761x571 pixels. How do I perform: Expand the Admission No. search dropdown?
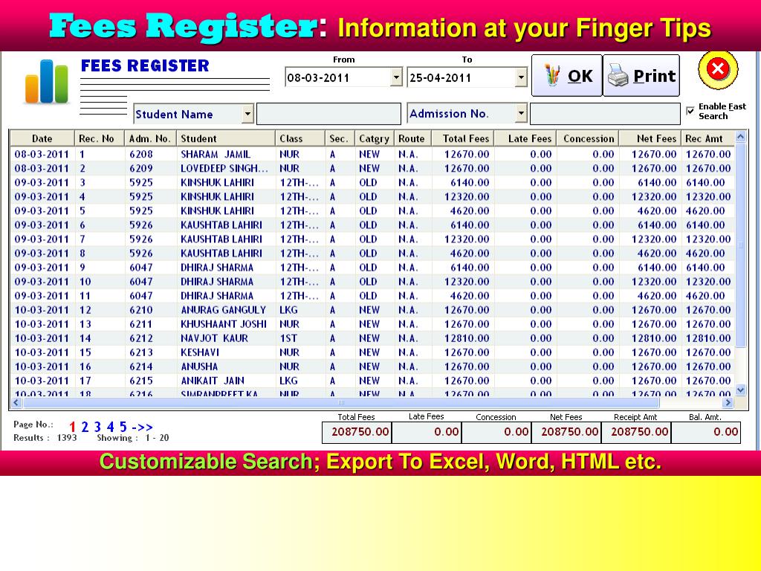[521, 114]
